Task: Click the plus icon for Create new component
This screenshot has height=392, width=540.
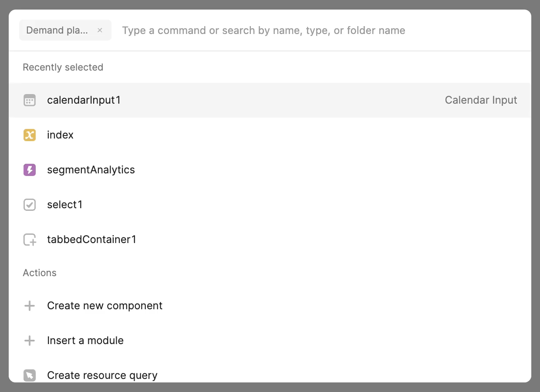Action: pos(29,306)
